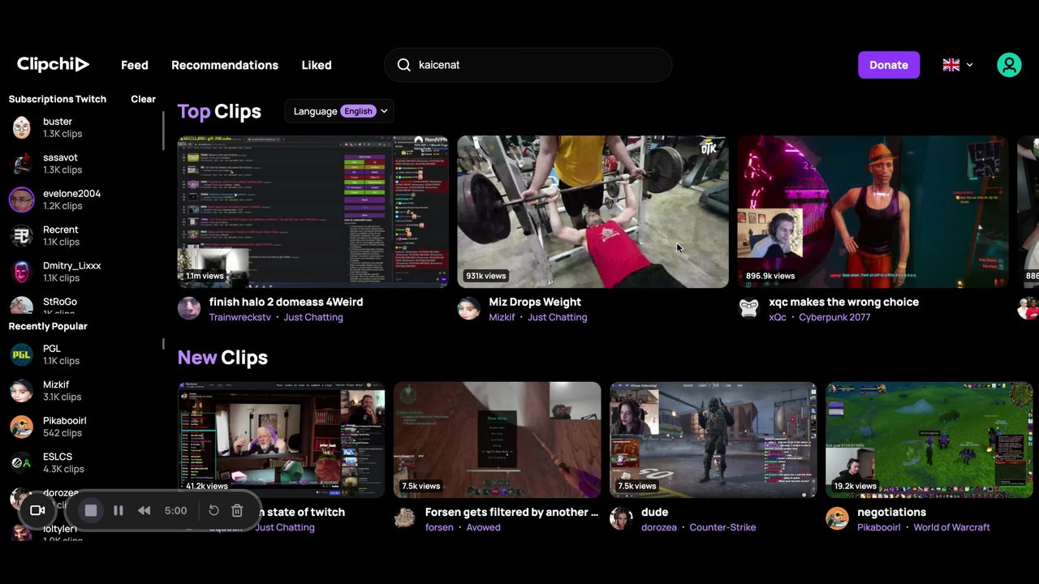Open the Feed tab
1039x584 pixels.
pyautogui.click(x=135, y=65)
